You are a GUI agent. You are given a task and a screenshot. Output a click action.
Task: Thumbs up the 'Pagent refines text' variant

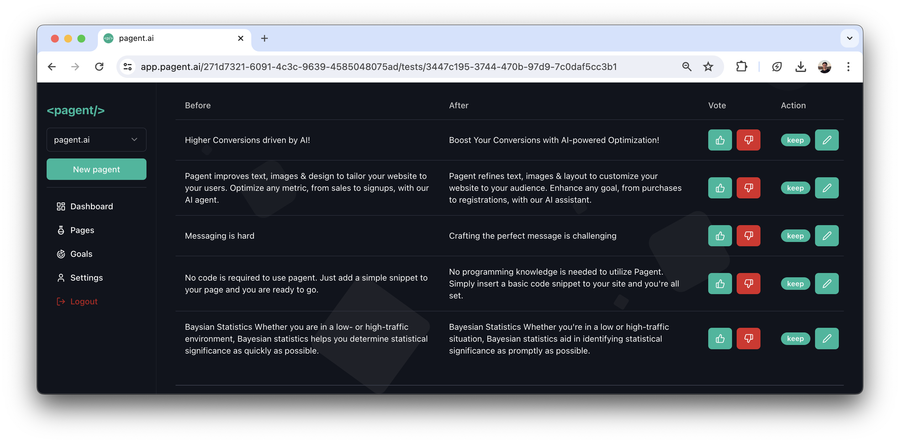tap(720, 188)
